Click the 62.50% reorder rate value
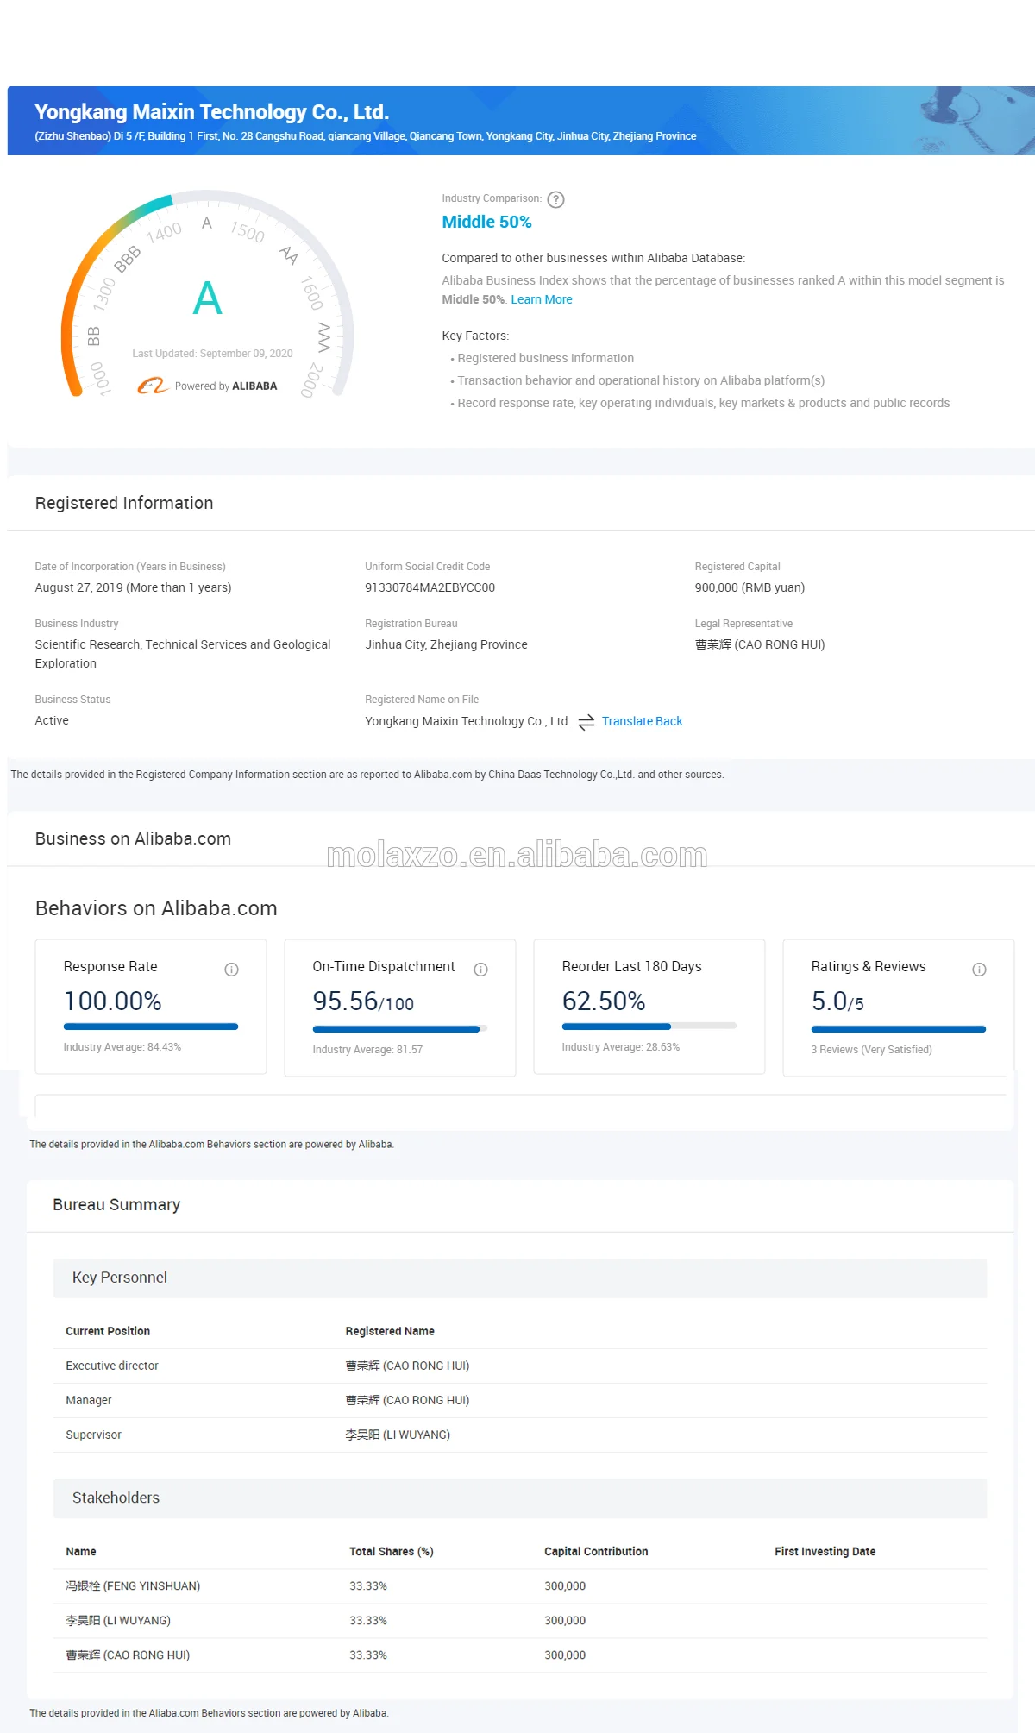Screen dimensions: 1035x1733 [x=604, y=1001]
